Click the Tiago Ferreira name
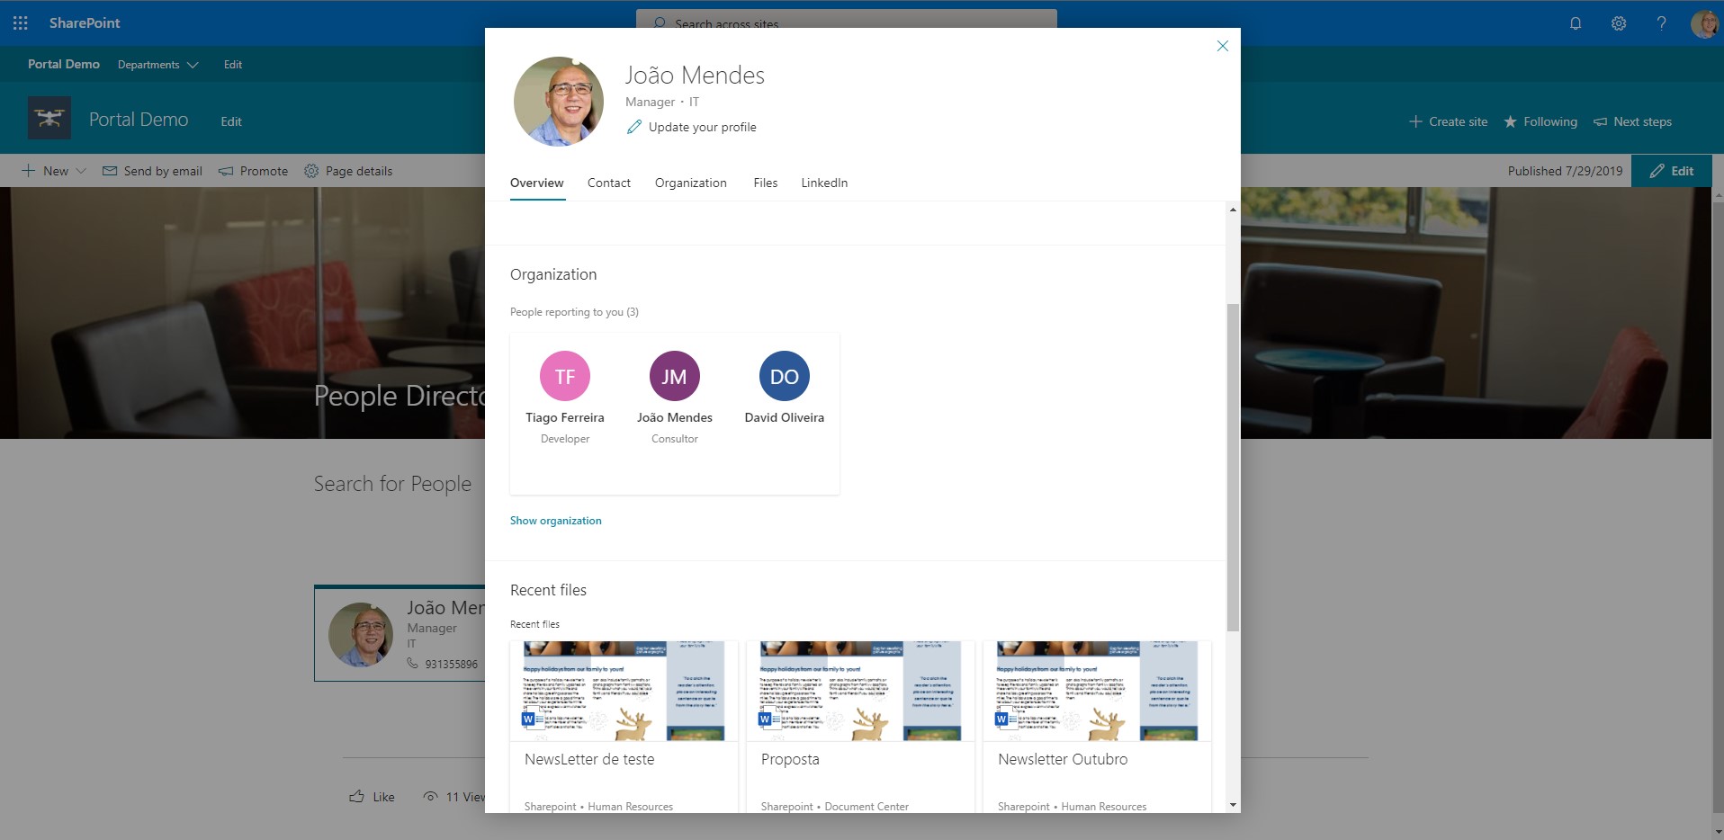Image resolution: width=1724 pixels, height=840 pixels. (x=565, y=417)
